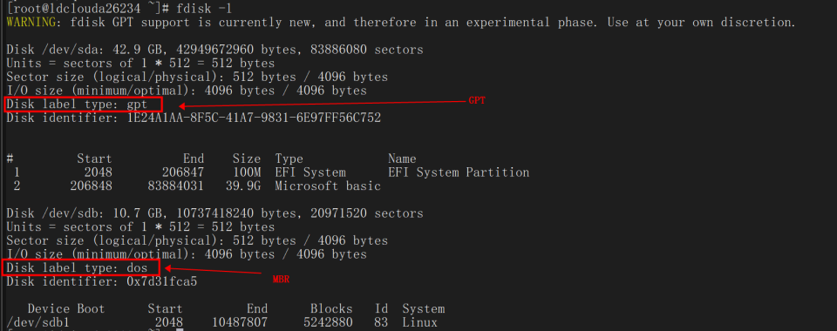Click the 'Microsoft basic' partition type
The width and height of the screenshot is (837, 331).
328,186
